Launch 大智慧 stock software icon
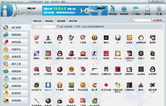 coord(83,38)
